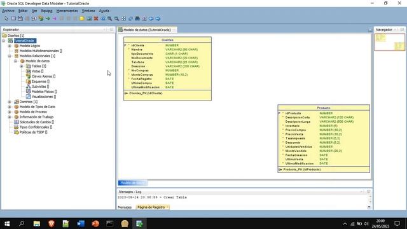Screen dimensions: 407x229
Task: Expand the Tablas [2] node
Action: tap(22, 66)
